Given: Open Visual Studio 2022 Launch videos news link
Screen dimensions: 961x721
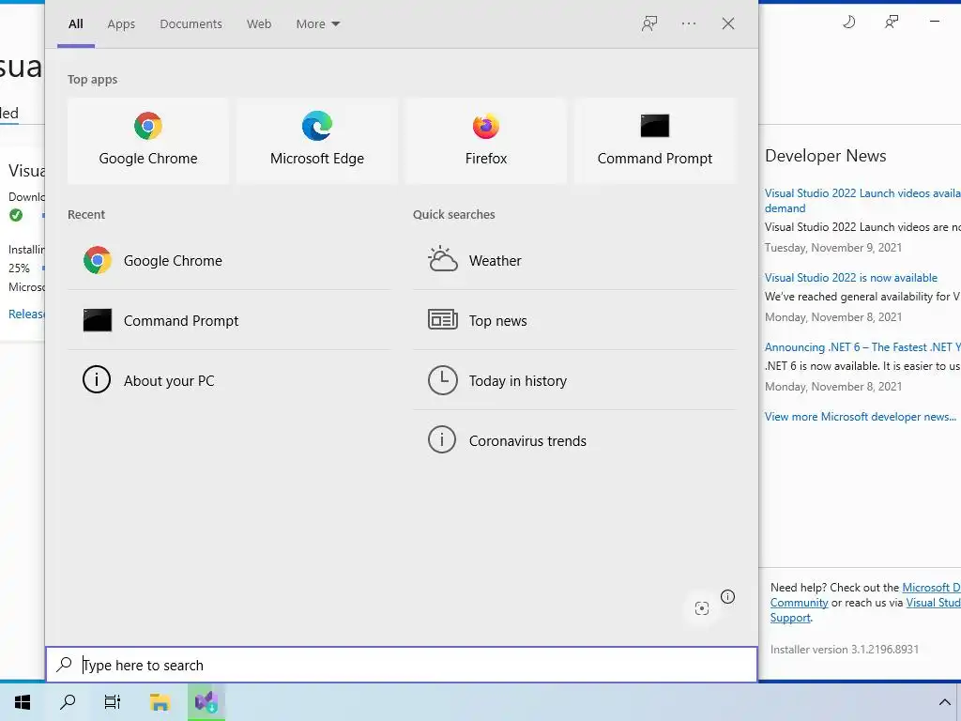Looking at the screenshot, I should (x=862, y=201).
